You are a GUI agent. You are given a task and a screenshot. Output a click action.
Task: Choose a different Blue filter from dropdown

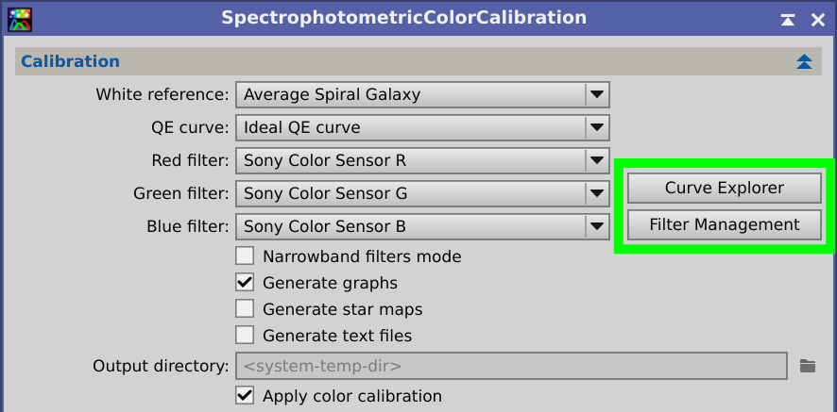click(x=422, y=227)
